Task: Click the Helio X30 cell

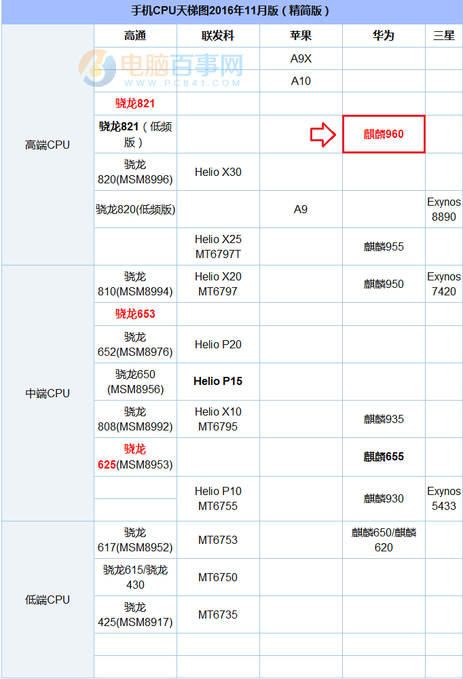Action: tap(218, 172)
